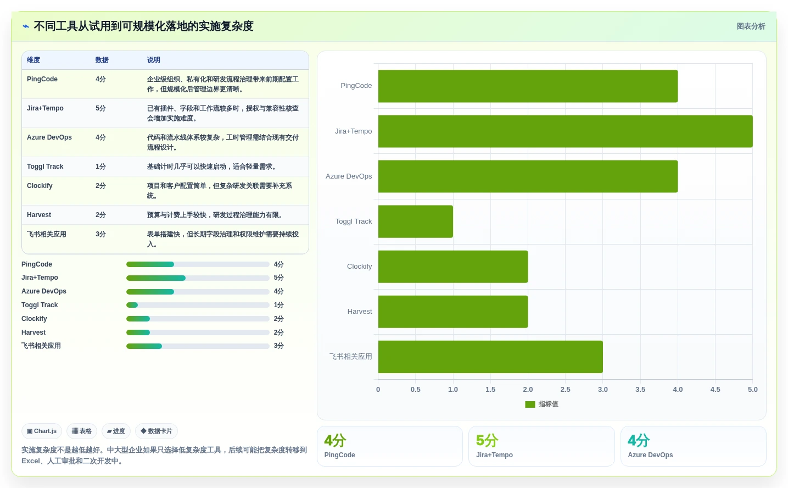788x488 pixels.
Task: Select the 进度 tag chip
Action: [116, 431]
